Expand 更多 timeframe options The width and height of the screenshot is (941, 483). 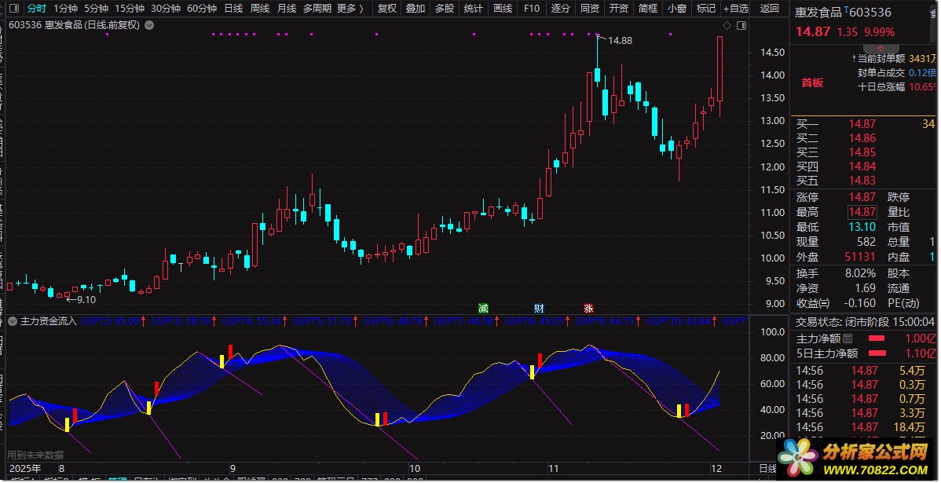350,9
